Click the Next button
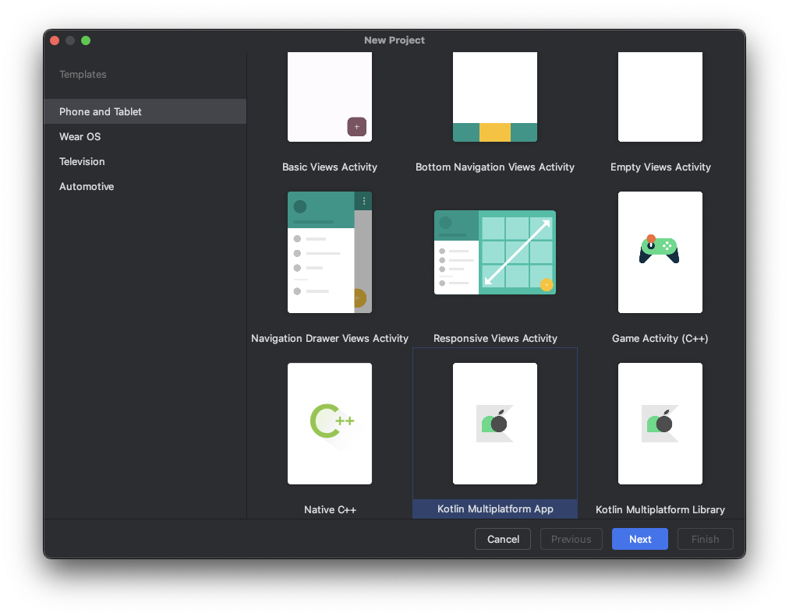Screen dimensions: 789x616 pyautogui.click(x=640, y=539)
